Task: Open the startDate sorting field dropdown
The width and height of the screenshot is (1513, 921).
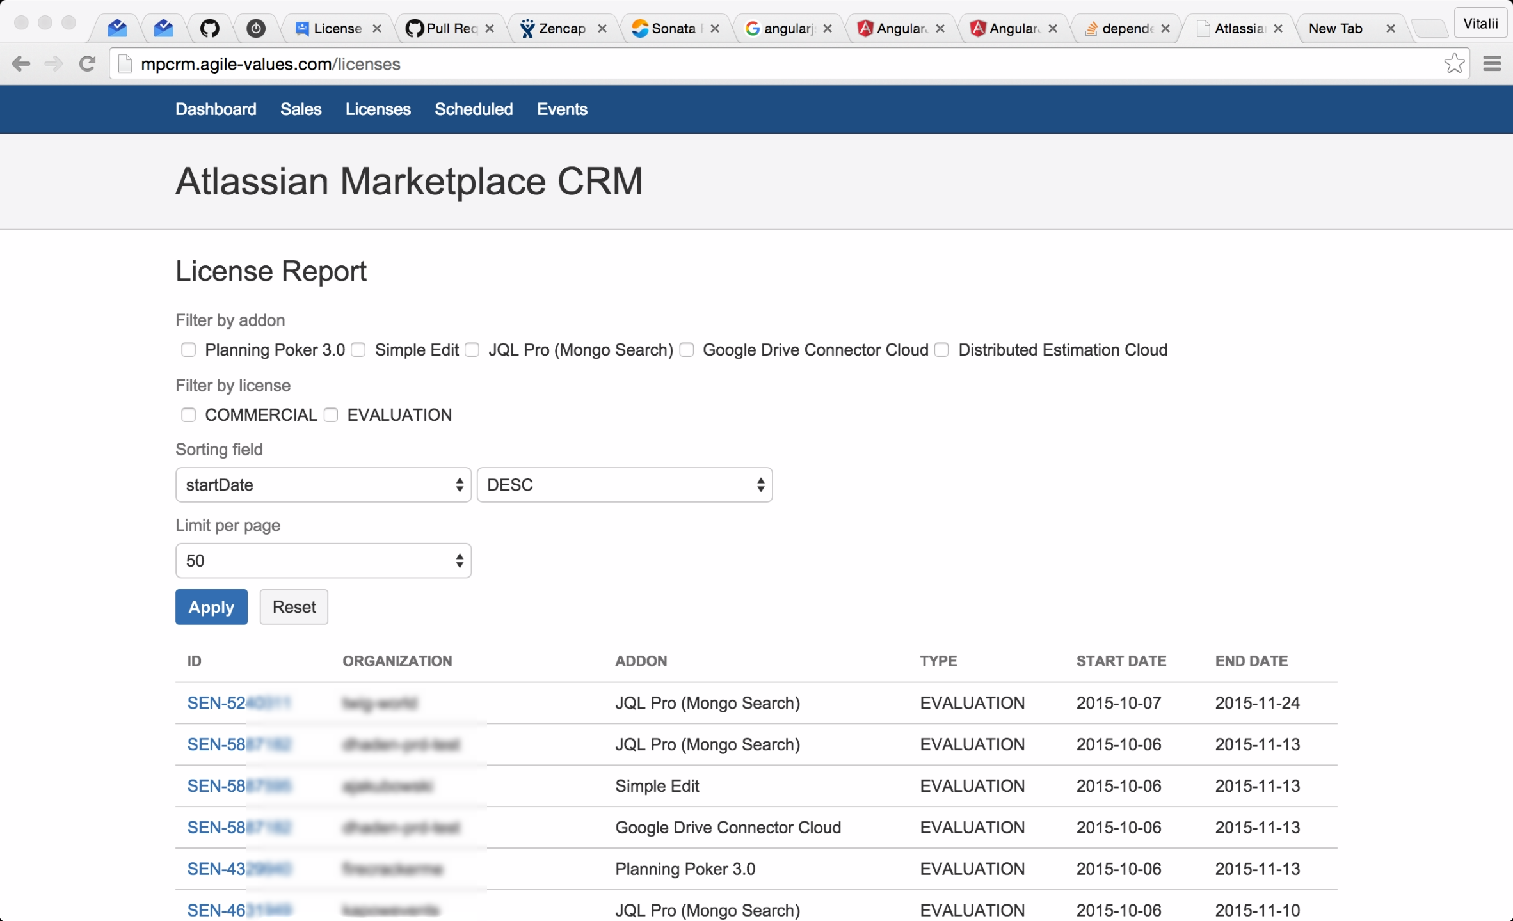Action: (x=323, y=485)
